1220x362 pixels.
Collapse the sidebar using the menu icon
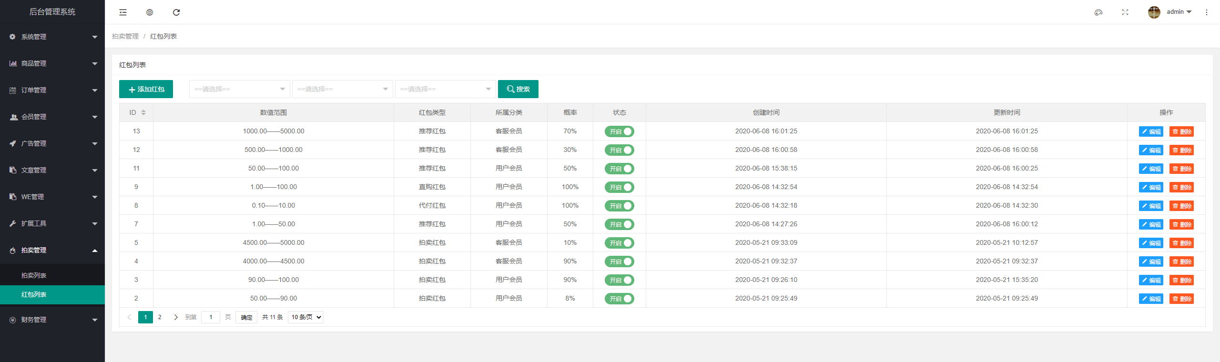(123, 12)
